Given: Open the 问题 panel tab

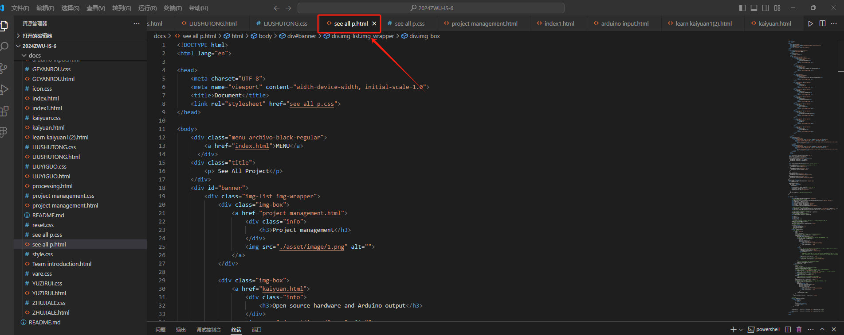Looking at the screenshot, I should pos(161,330).
